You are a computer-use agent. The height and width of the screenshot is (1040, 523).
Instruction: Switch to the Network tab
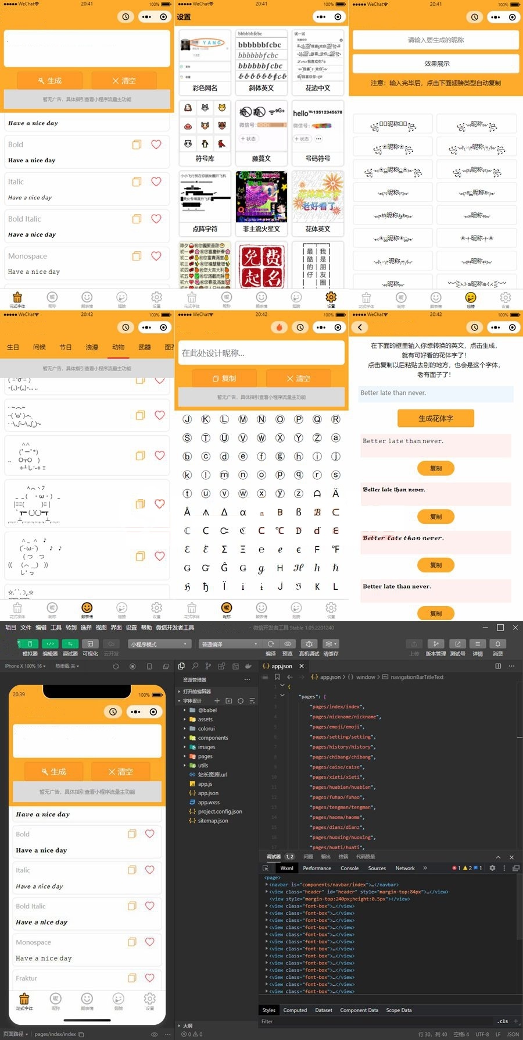pos(405,868)
